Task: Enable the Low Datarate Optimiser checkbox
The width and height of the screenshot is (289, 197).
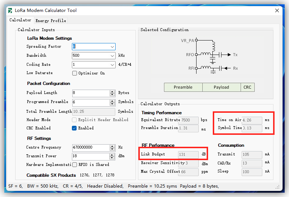Action: (75, 73)
